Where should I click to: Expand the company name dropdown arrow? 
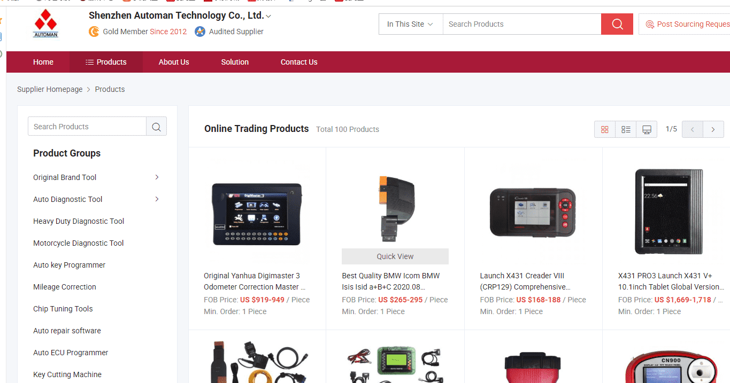tap(268, 17)
